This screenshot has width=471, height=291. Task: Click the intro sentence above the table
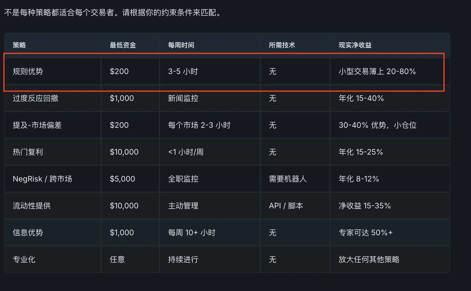tap(113, 13)
